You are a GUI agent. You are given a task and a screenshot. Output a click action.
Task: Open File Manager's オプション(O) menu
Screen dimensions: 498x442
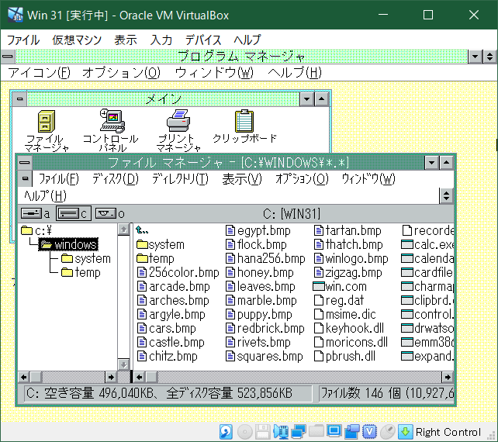302,179
